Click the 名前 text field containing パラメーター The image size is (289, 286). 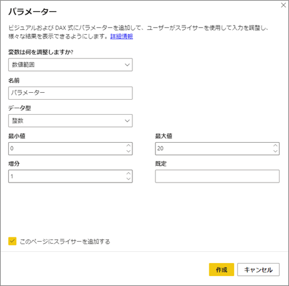[x=70, y=93]
